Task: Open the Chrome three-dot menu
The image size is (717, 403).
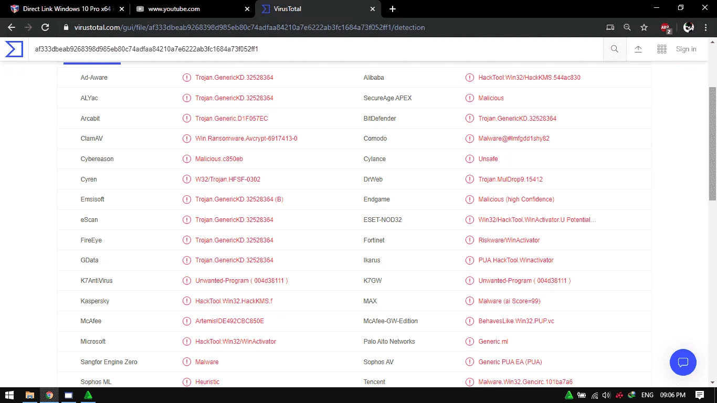Action: [x=706, y=27]
